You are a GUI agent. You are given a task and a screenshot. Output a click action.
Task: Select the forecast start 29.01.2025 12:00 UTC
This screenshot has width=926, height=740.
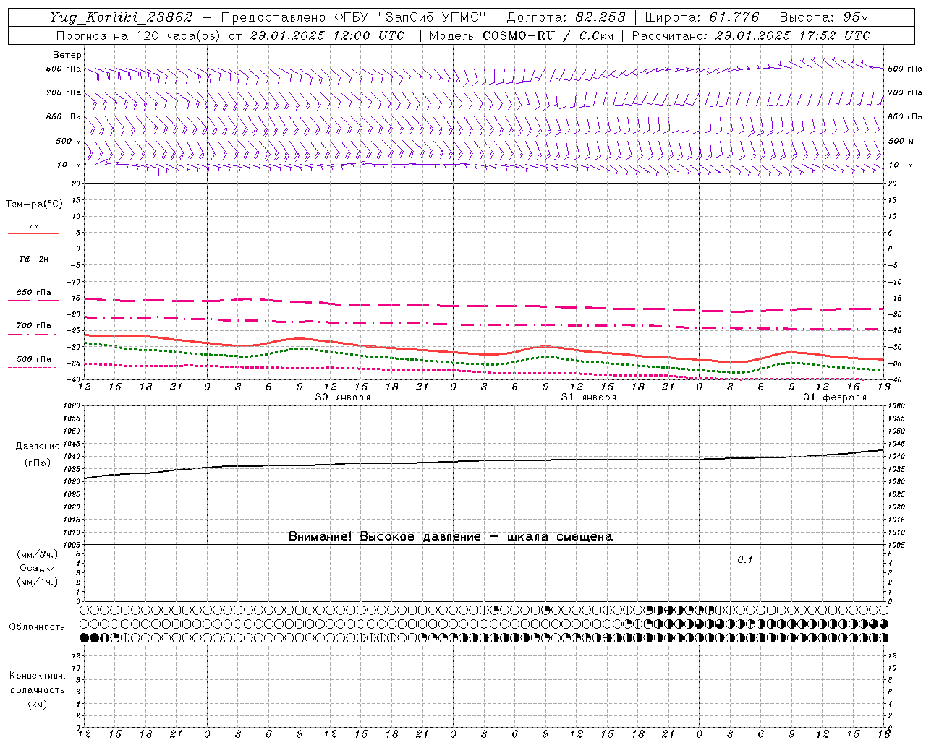point(327,35)
